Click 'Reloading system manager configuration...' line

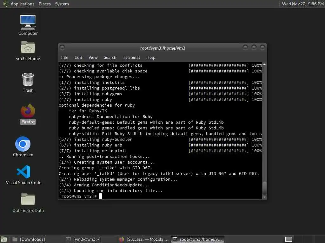[x=118, y=179]
